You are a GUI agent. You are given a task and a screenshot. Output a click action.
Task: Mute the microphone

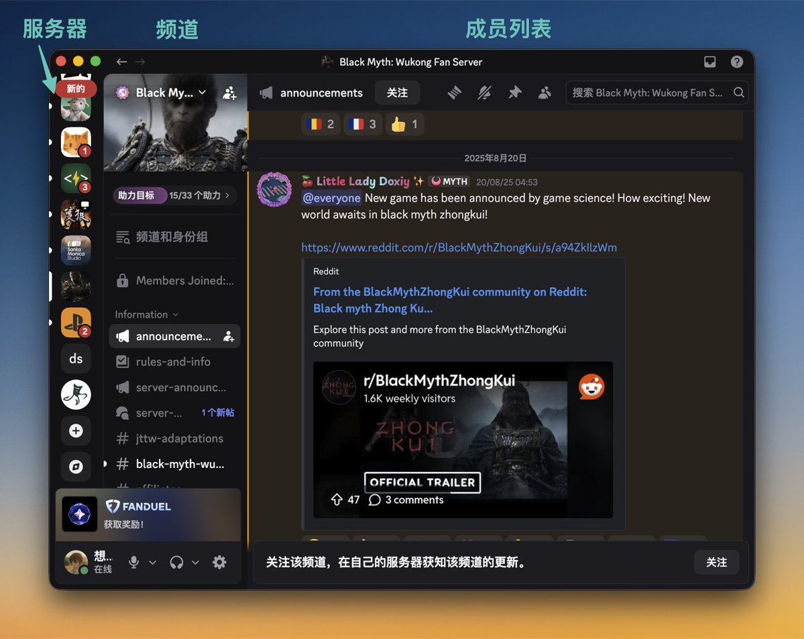(x=134, y=562)
